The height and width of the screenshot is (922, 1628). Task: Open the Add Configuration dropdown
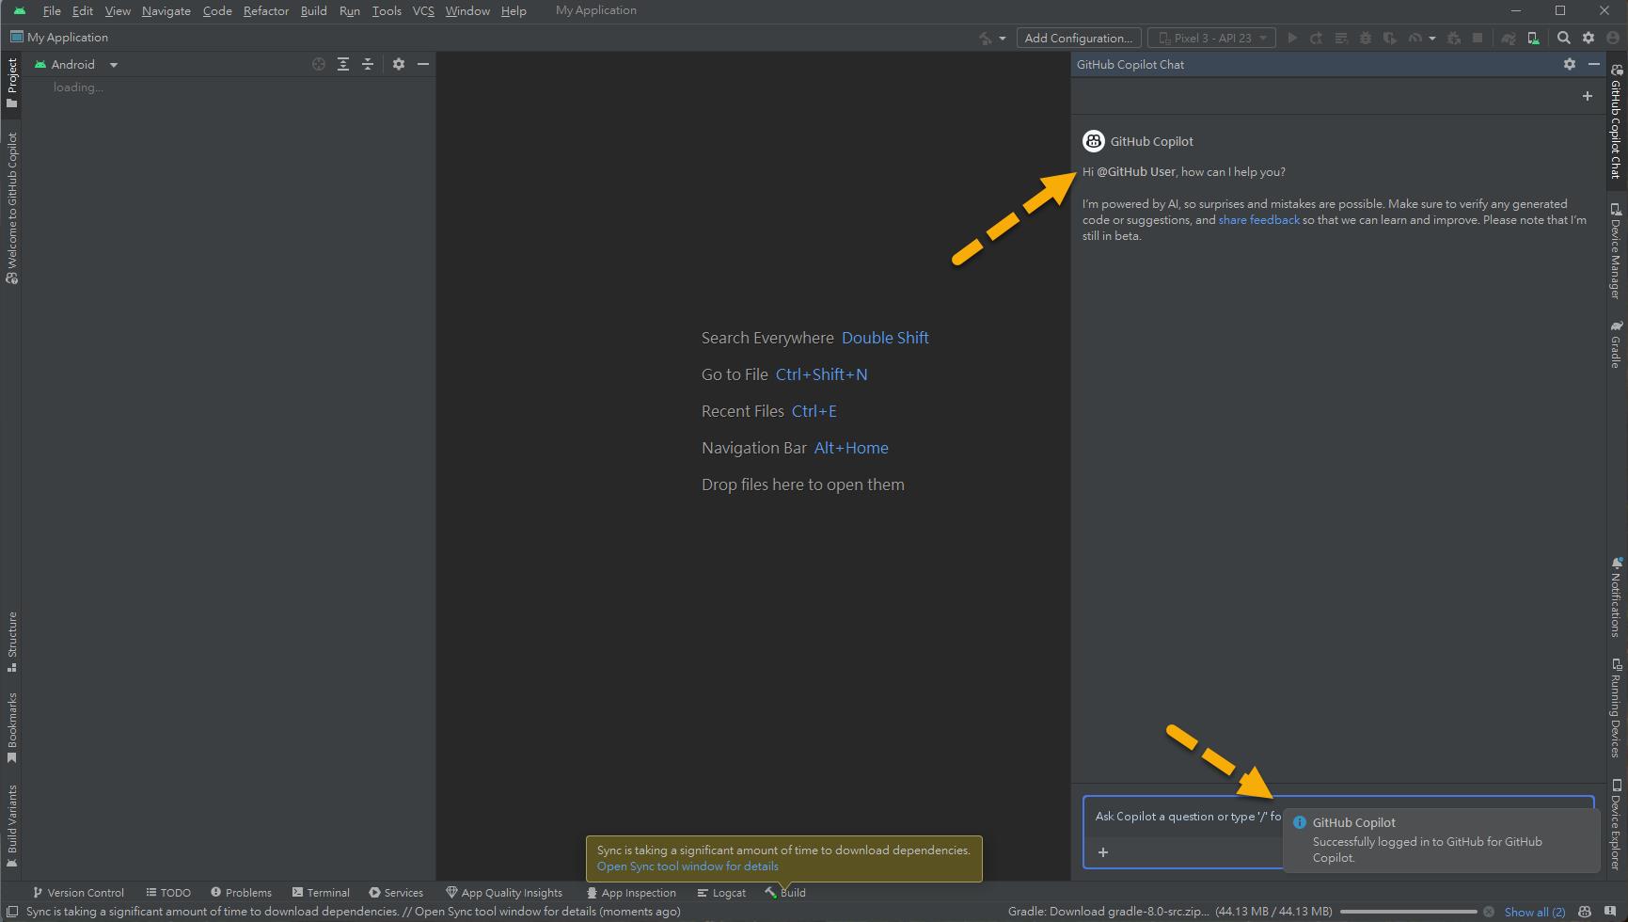pos(1078,38)
